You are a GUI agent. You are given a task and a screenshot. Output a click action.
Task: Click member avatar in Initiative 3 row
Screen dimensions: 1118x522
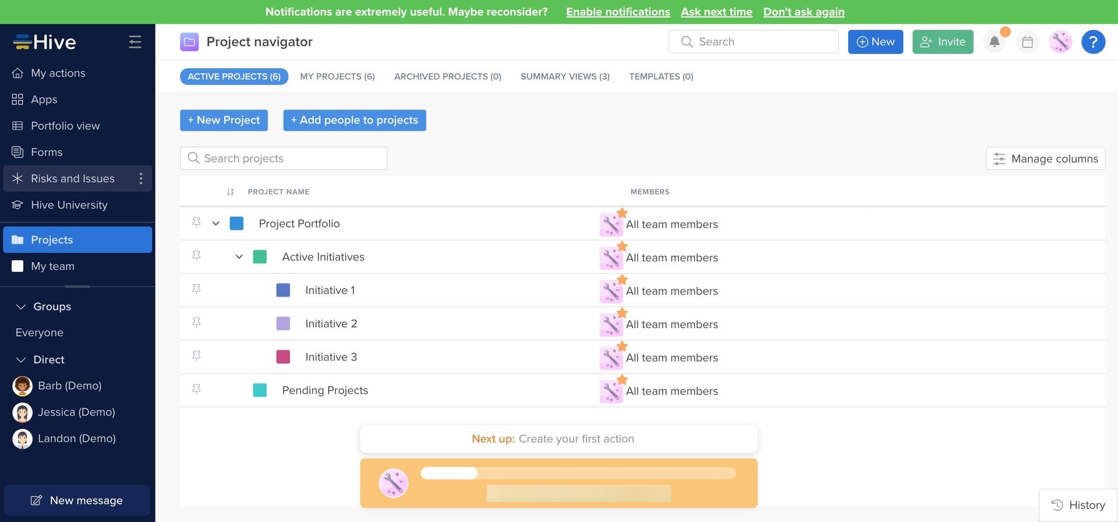pyautogui.click(x=611, y=358)
